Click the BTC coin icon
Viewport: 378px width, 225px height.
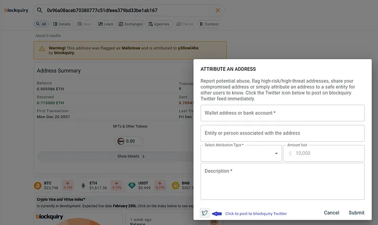(x=38, y=186)
